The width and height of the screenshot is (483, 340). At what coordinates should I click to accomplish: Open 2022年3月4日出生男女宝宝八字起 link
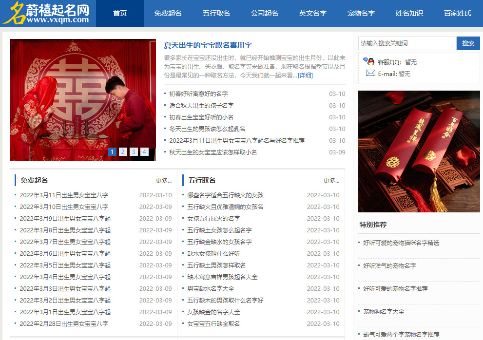65,277
